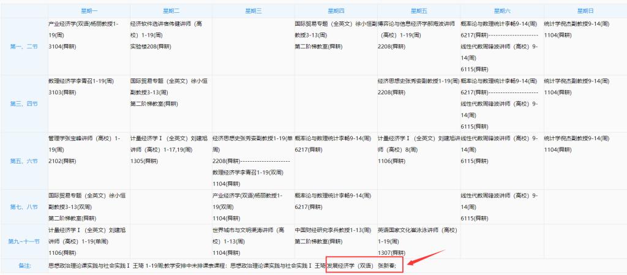The image size is (627, 275).
Task: Click the 第五、六节 row label
Action: [24, 161]
